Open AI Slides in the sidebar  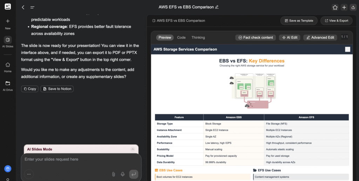click(x=8, y=42)
